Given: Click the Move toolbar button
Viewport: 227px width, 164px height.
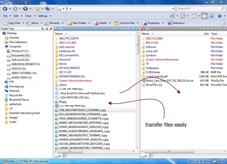Looking at the screenshot, I should 33,23.
